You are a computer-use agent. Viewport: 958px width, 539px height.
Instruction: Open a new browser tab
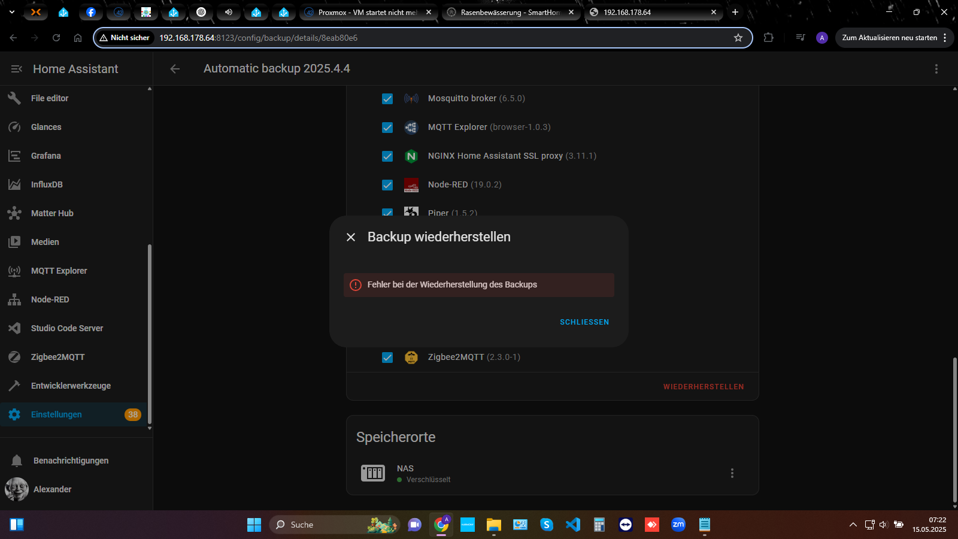(735, 12)
